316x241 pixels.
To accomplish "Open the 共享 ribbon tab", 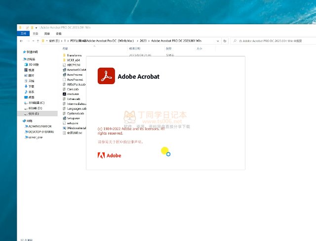I will [47, 34].
